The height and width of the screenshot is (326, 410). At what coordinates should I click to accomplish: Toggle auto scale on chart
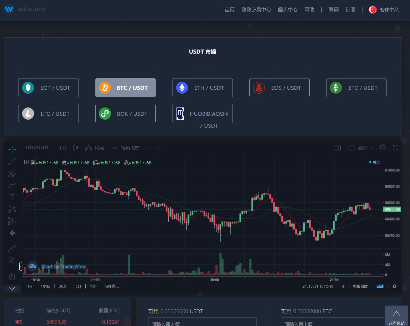pos(380,286)
